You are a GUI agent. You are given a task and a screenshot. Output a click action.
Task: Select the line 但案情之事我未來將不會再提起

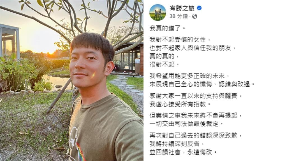(196, 115)
